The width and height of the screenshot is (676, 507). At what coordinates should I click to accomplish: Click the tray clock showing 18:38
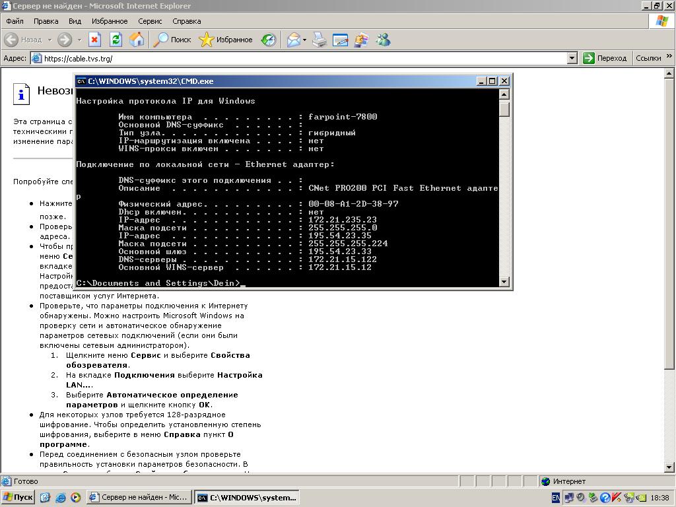pos(659,498)
